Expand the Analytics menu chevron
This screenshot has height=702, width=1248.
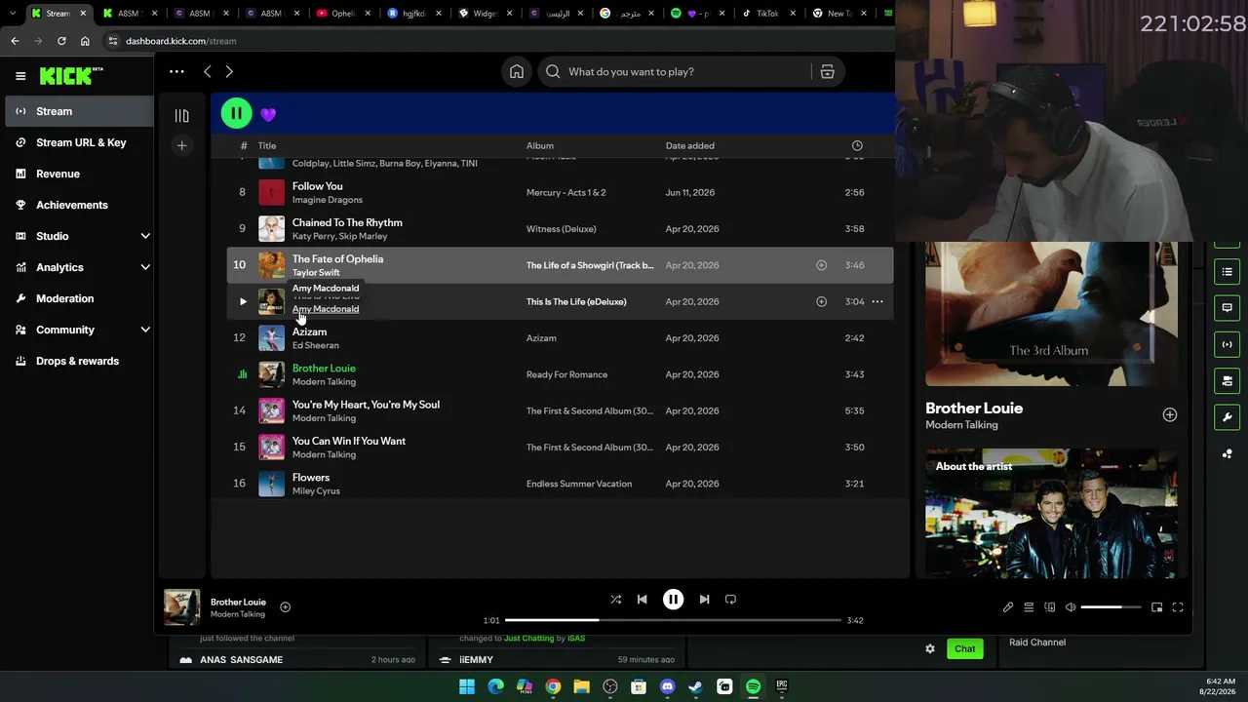145,267
